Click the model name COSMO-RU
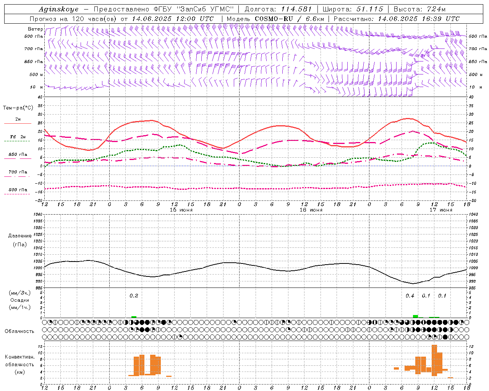The height and width of the screenshot is (391, 489). tap(275, 19)
